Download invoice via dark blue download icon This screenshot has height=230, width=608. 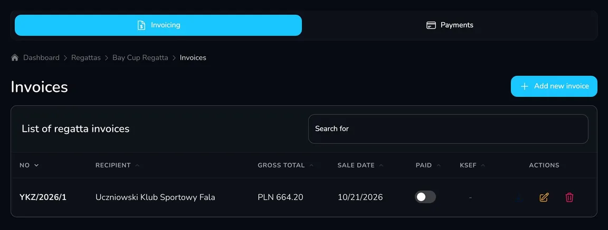[519, 197]
